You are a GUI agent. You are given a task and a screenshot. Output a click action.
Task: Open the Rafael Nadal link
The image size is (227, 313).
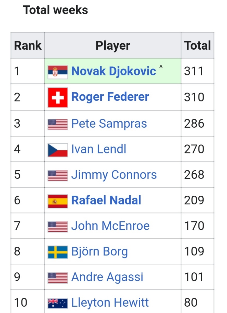pos(106,200)
